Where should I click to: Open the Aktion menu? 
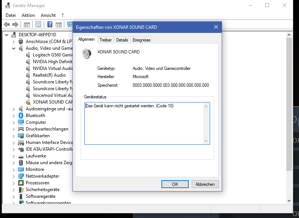(28, 15)
